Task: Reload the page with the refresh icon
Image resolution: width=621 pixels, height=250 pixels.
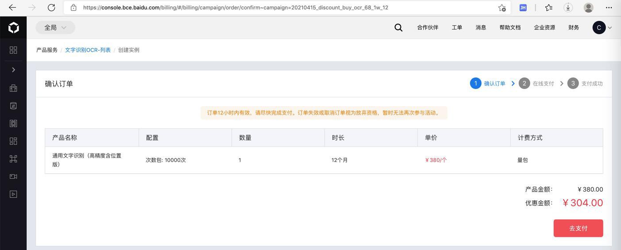Action: coord(51,8)
